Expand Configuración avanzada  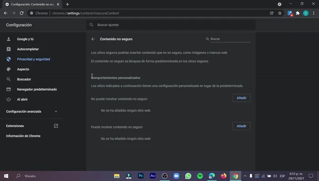pyautogui.click(x=31, y=112)
